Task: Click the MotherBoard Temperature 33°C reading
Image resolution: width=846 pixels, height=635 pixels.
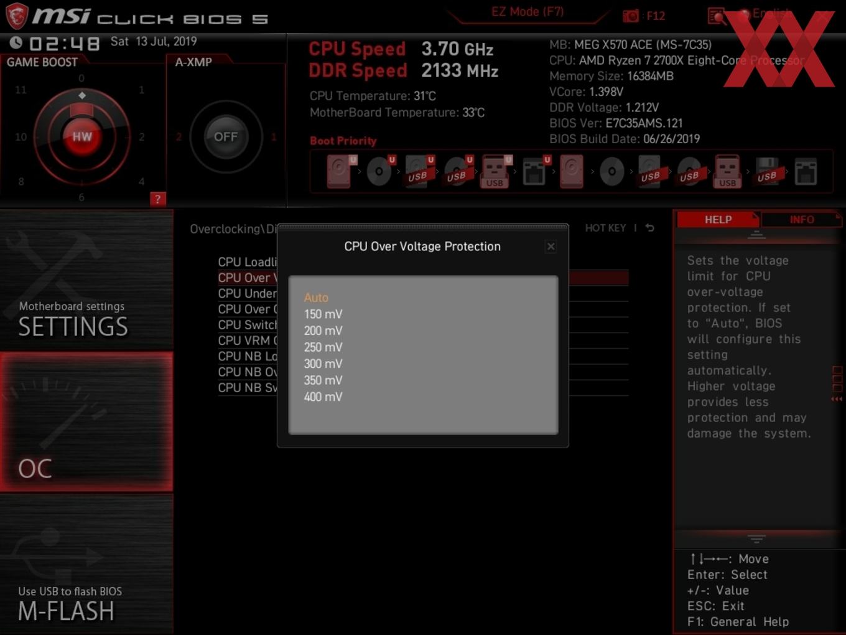Action: click(397, 113)
